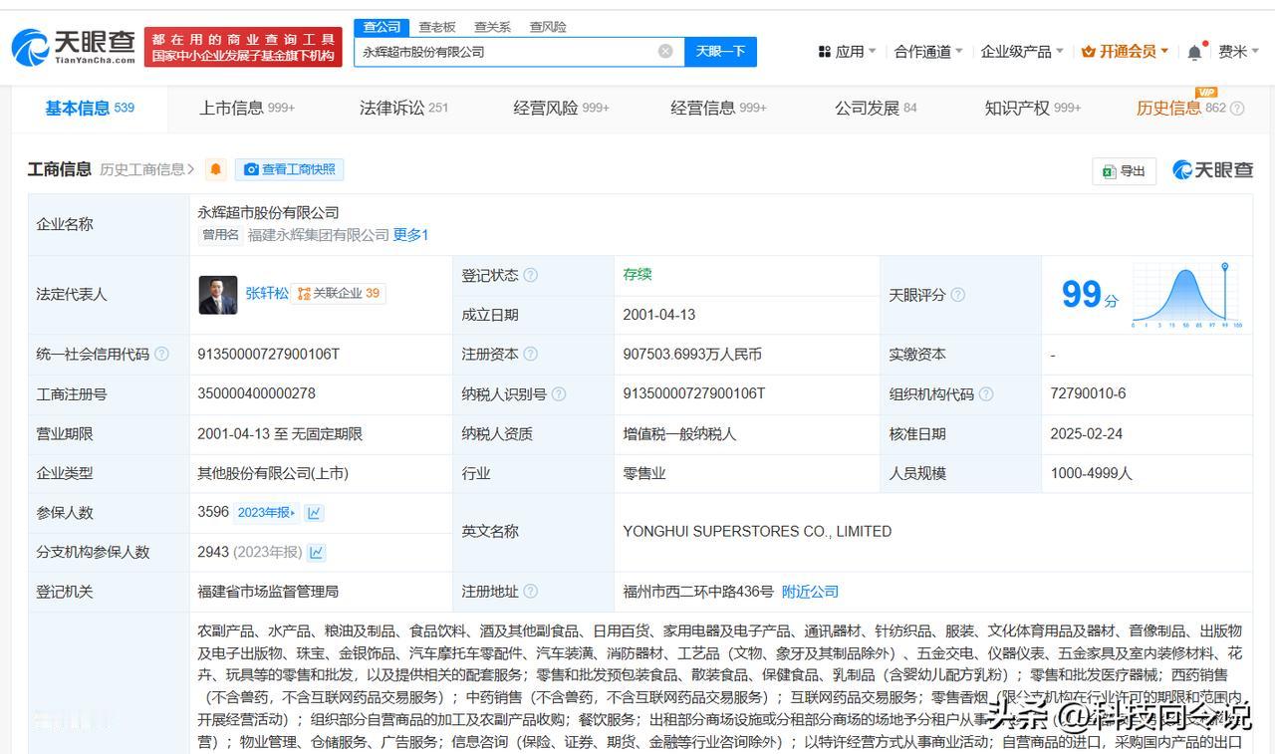The width and height of the screenshot is (1275, 754).
Task: Open the 费米 user account dropdown
Action: pyautogui.click(x=1238, y=51)
